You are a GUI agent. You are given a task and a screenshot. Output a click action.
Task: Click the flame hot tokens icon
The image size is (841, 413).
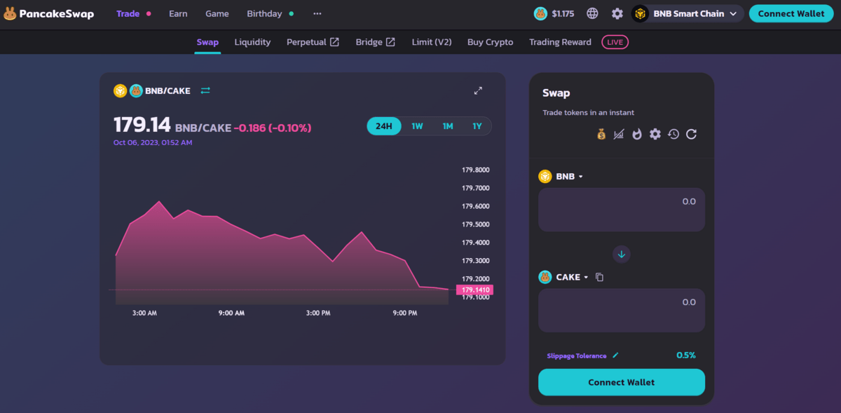tap(637, 134)
